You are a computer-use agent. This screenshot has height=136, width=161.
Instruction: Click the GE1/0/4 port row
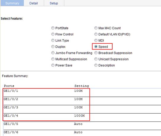point(82,117)
